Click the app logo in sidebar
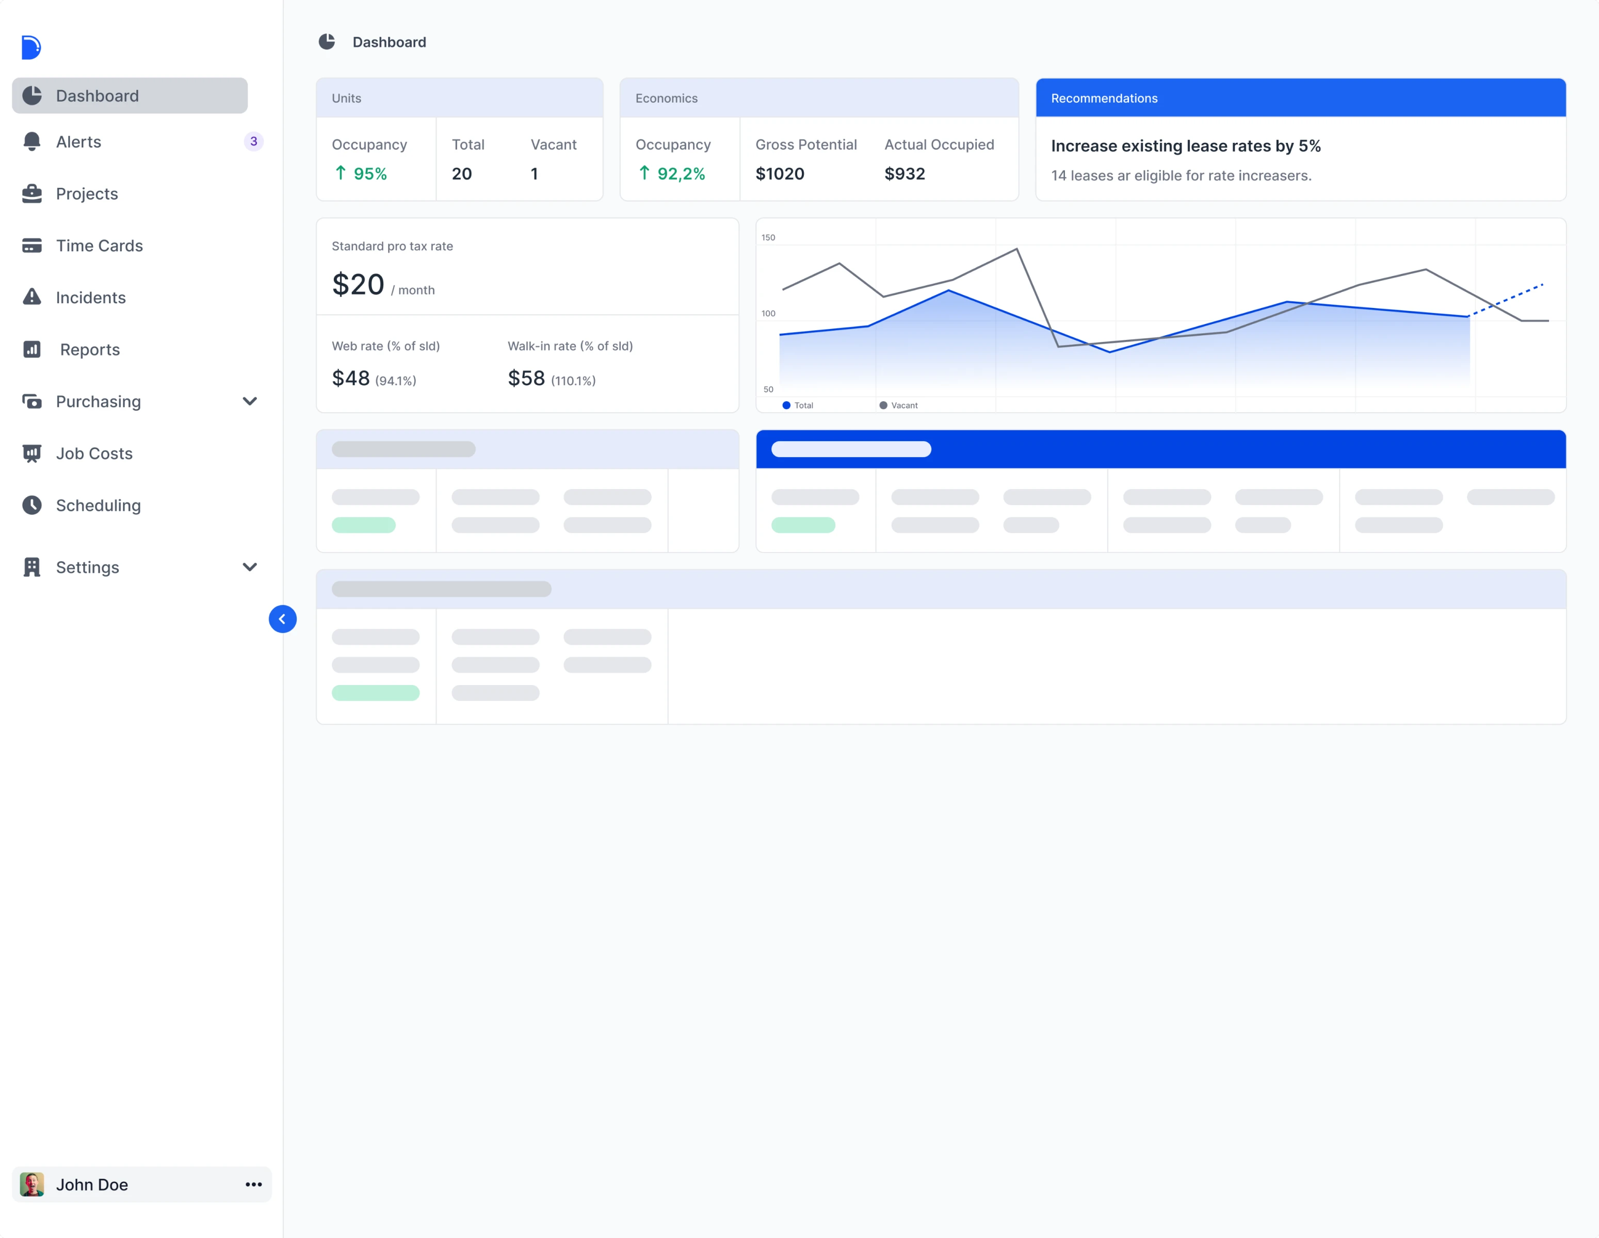The width and height of the screenshot is (1599, 1238). 31,47
